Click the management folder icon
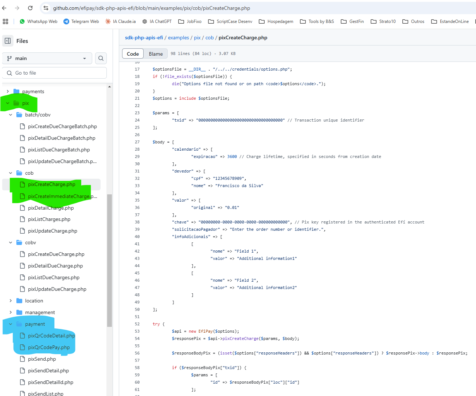476x396 pixels. click(19, 312)
